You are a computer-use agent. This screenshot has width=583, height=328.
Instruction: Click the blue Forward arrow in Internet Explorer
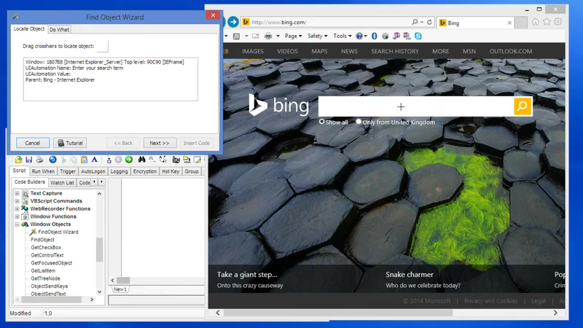point(233,22)
